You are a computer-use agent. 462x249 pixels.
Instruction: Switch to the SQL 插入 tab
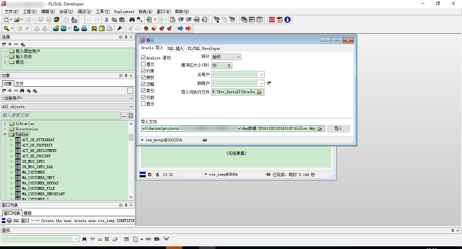point(176,48)
